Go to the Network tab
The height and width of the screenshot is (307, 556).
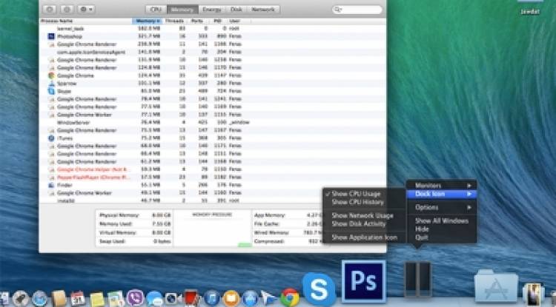point(263,10)
